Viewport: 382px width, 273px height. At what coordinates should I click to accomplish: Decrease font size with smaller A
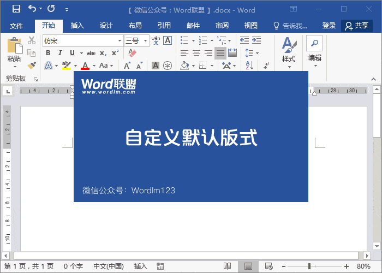point(139,66)
